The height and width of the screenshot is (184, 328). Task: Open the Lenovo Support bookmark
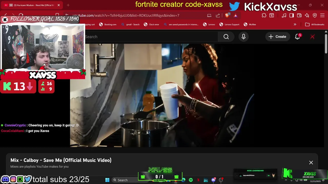pyautogui.click(x=229, y=25)
